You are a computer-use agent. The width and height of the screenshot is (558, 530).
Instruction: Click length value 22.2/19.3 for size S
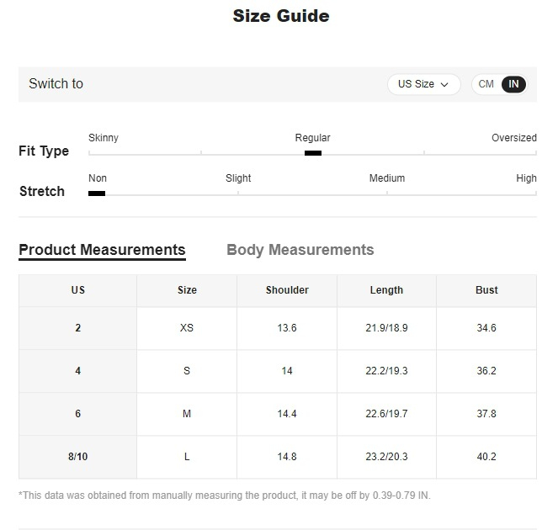click(386, 371)
